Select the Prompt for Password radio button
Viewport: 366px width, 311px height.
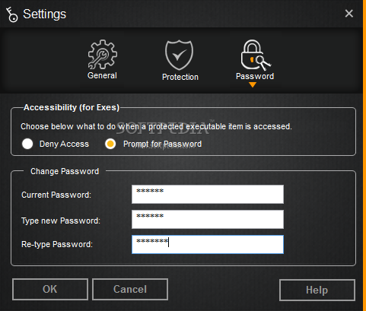(x=110, y=144)
